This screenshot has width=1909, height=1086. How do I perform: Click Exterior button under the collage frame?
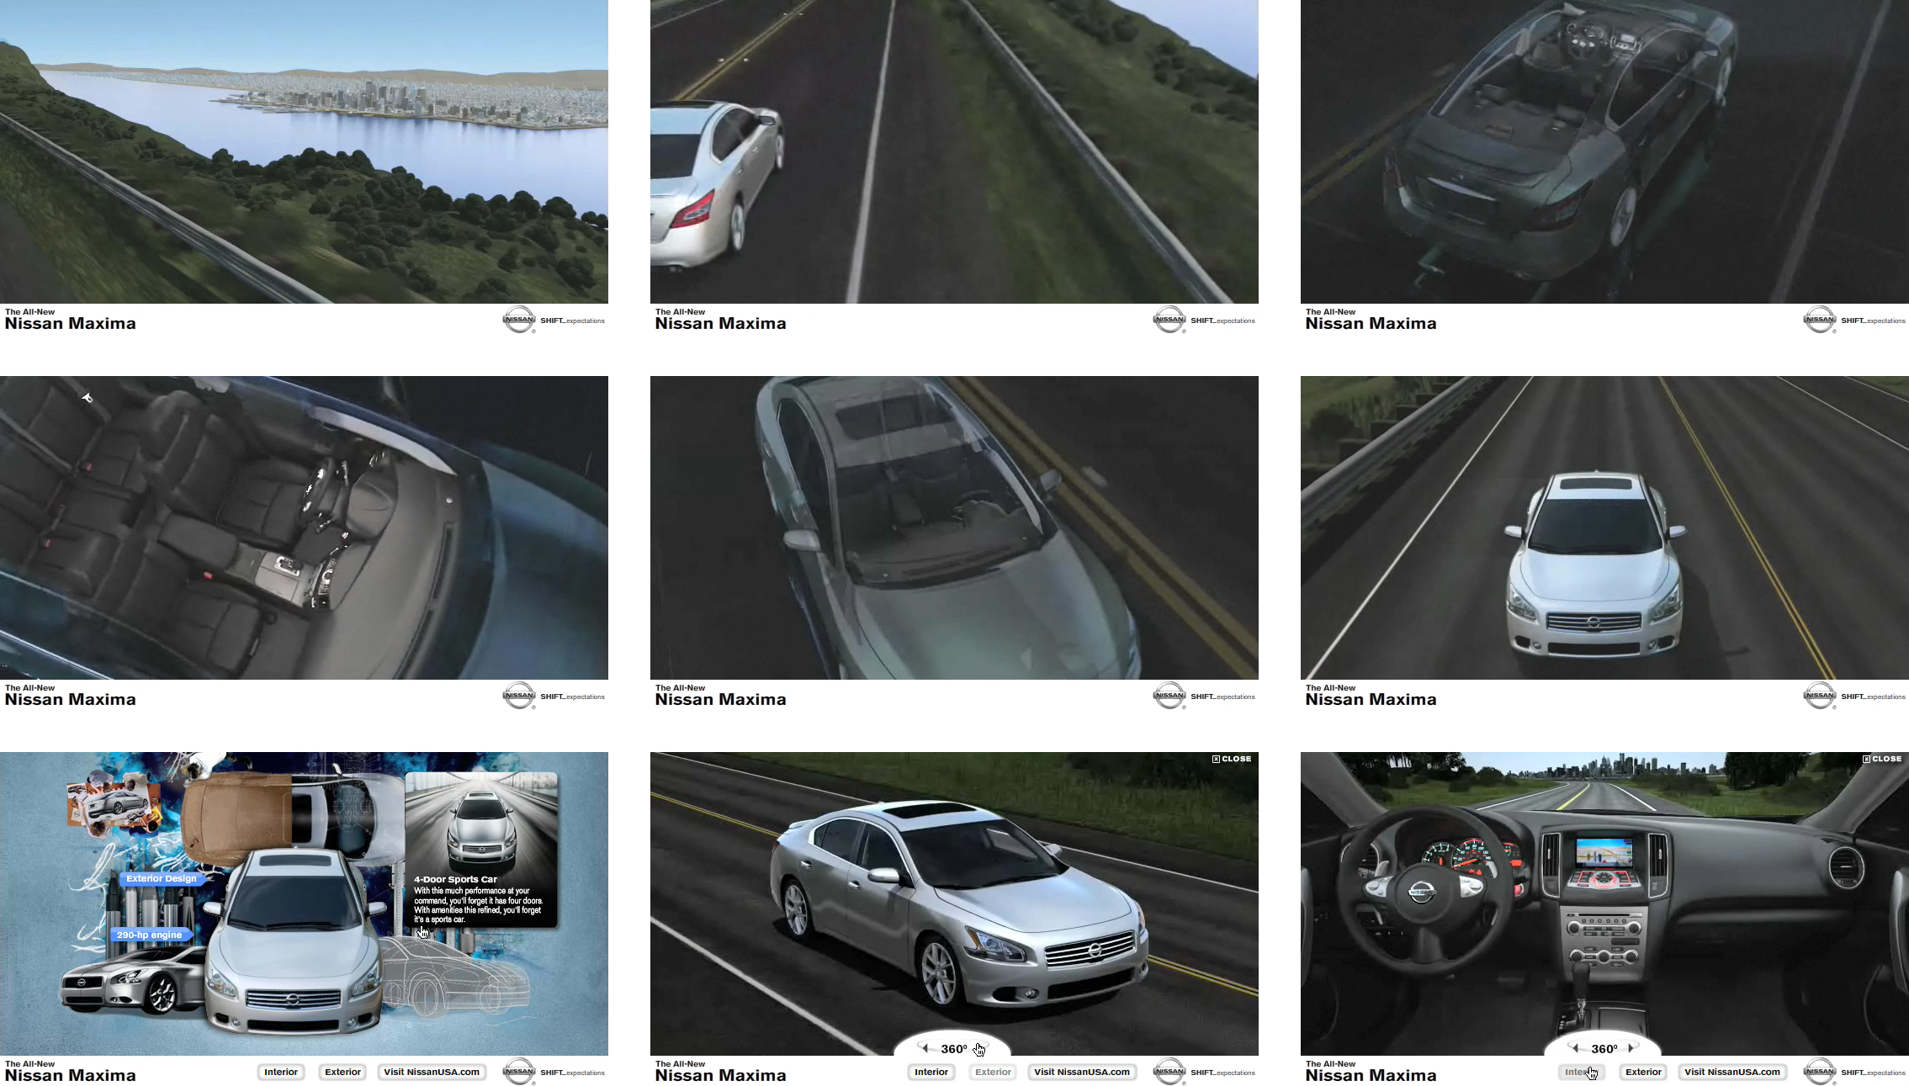tap(343, 1072)
